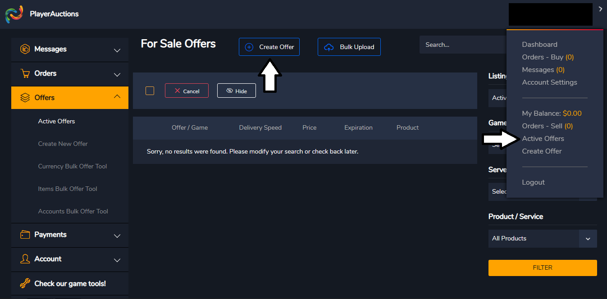Click the Delivery Speed column header

pyautogui.click(x=260, y=128)
